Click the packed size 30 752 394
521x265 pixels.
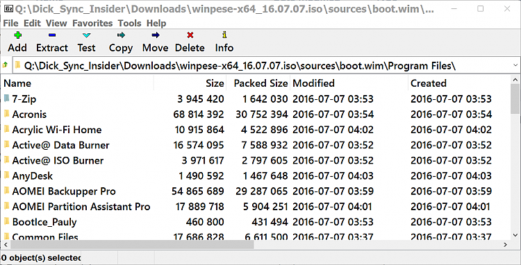tap(261, 114)
